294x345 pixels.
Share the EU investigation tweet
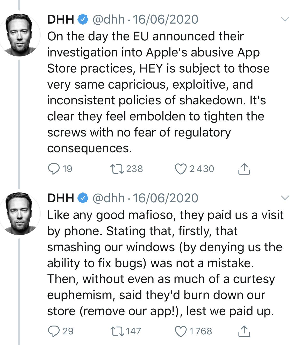point(244,169)
